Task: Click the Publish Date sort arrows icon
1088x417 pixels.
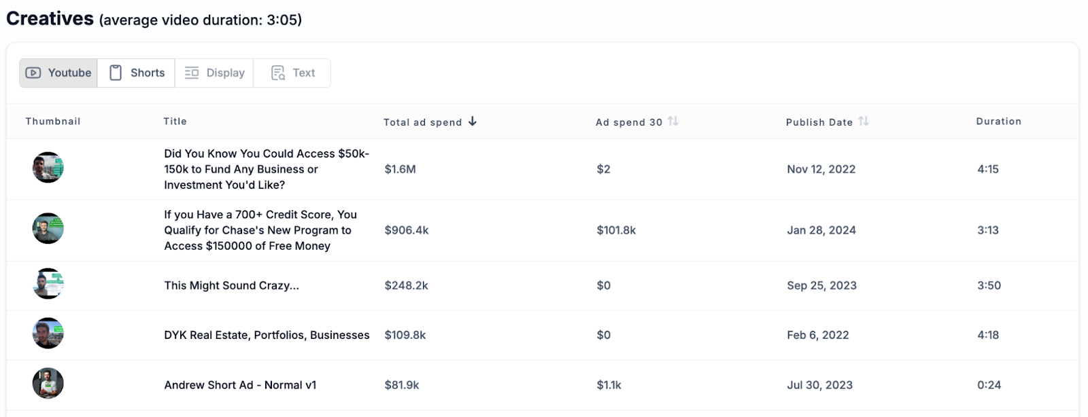Action: pyautogui.click(x=864, y=121)
